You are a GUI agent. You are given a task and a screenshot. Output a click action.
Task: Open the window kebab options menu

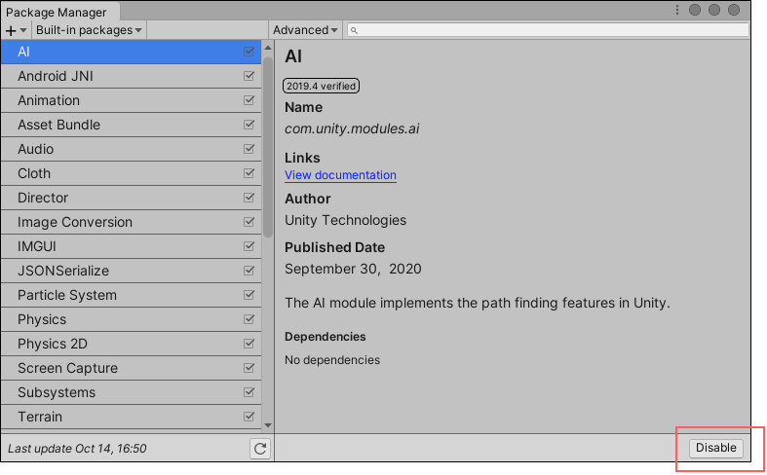[677, 10]
